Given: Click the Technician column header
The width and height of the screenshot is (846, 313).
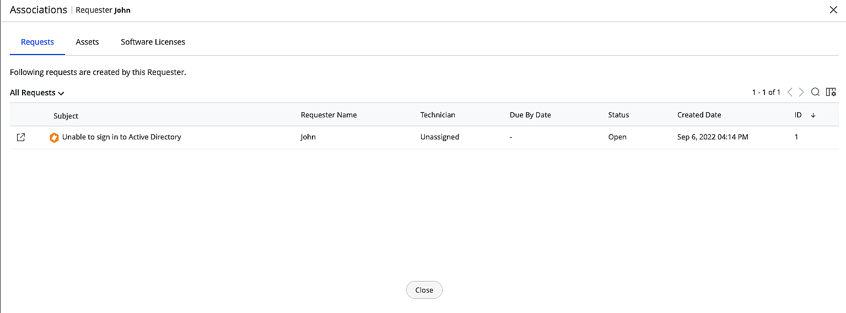Looking at the screenshot, I should (x=438, y=115).
